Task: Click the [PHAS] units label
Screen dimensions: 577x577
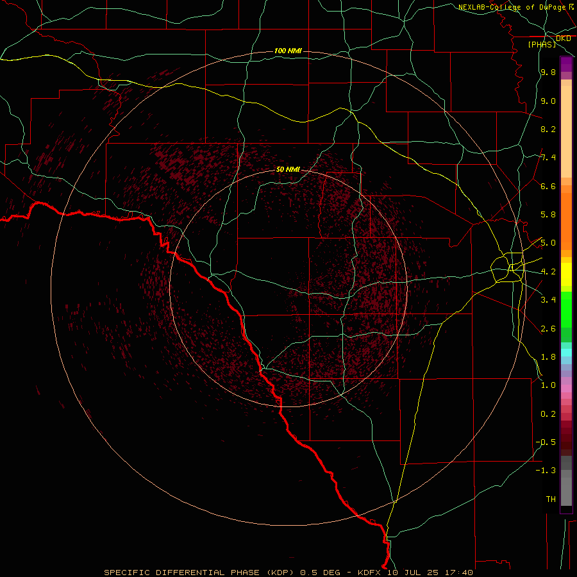Action: (x=542, y=44)
